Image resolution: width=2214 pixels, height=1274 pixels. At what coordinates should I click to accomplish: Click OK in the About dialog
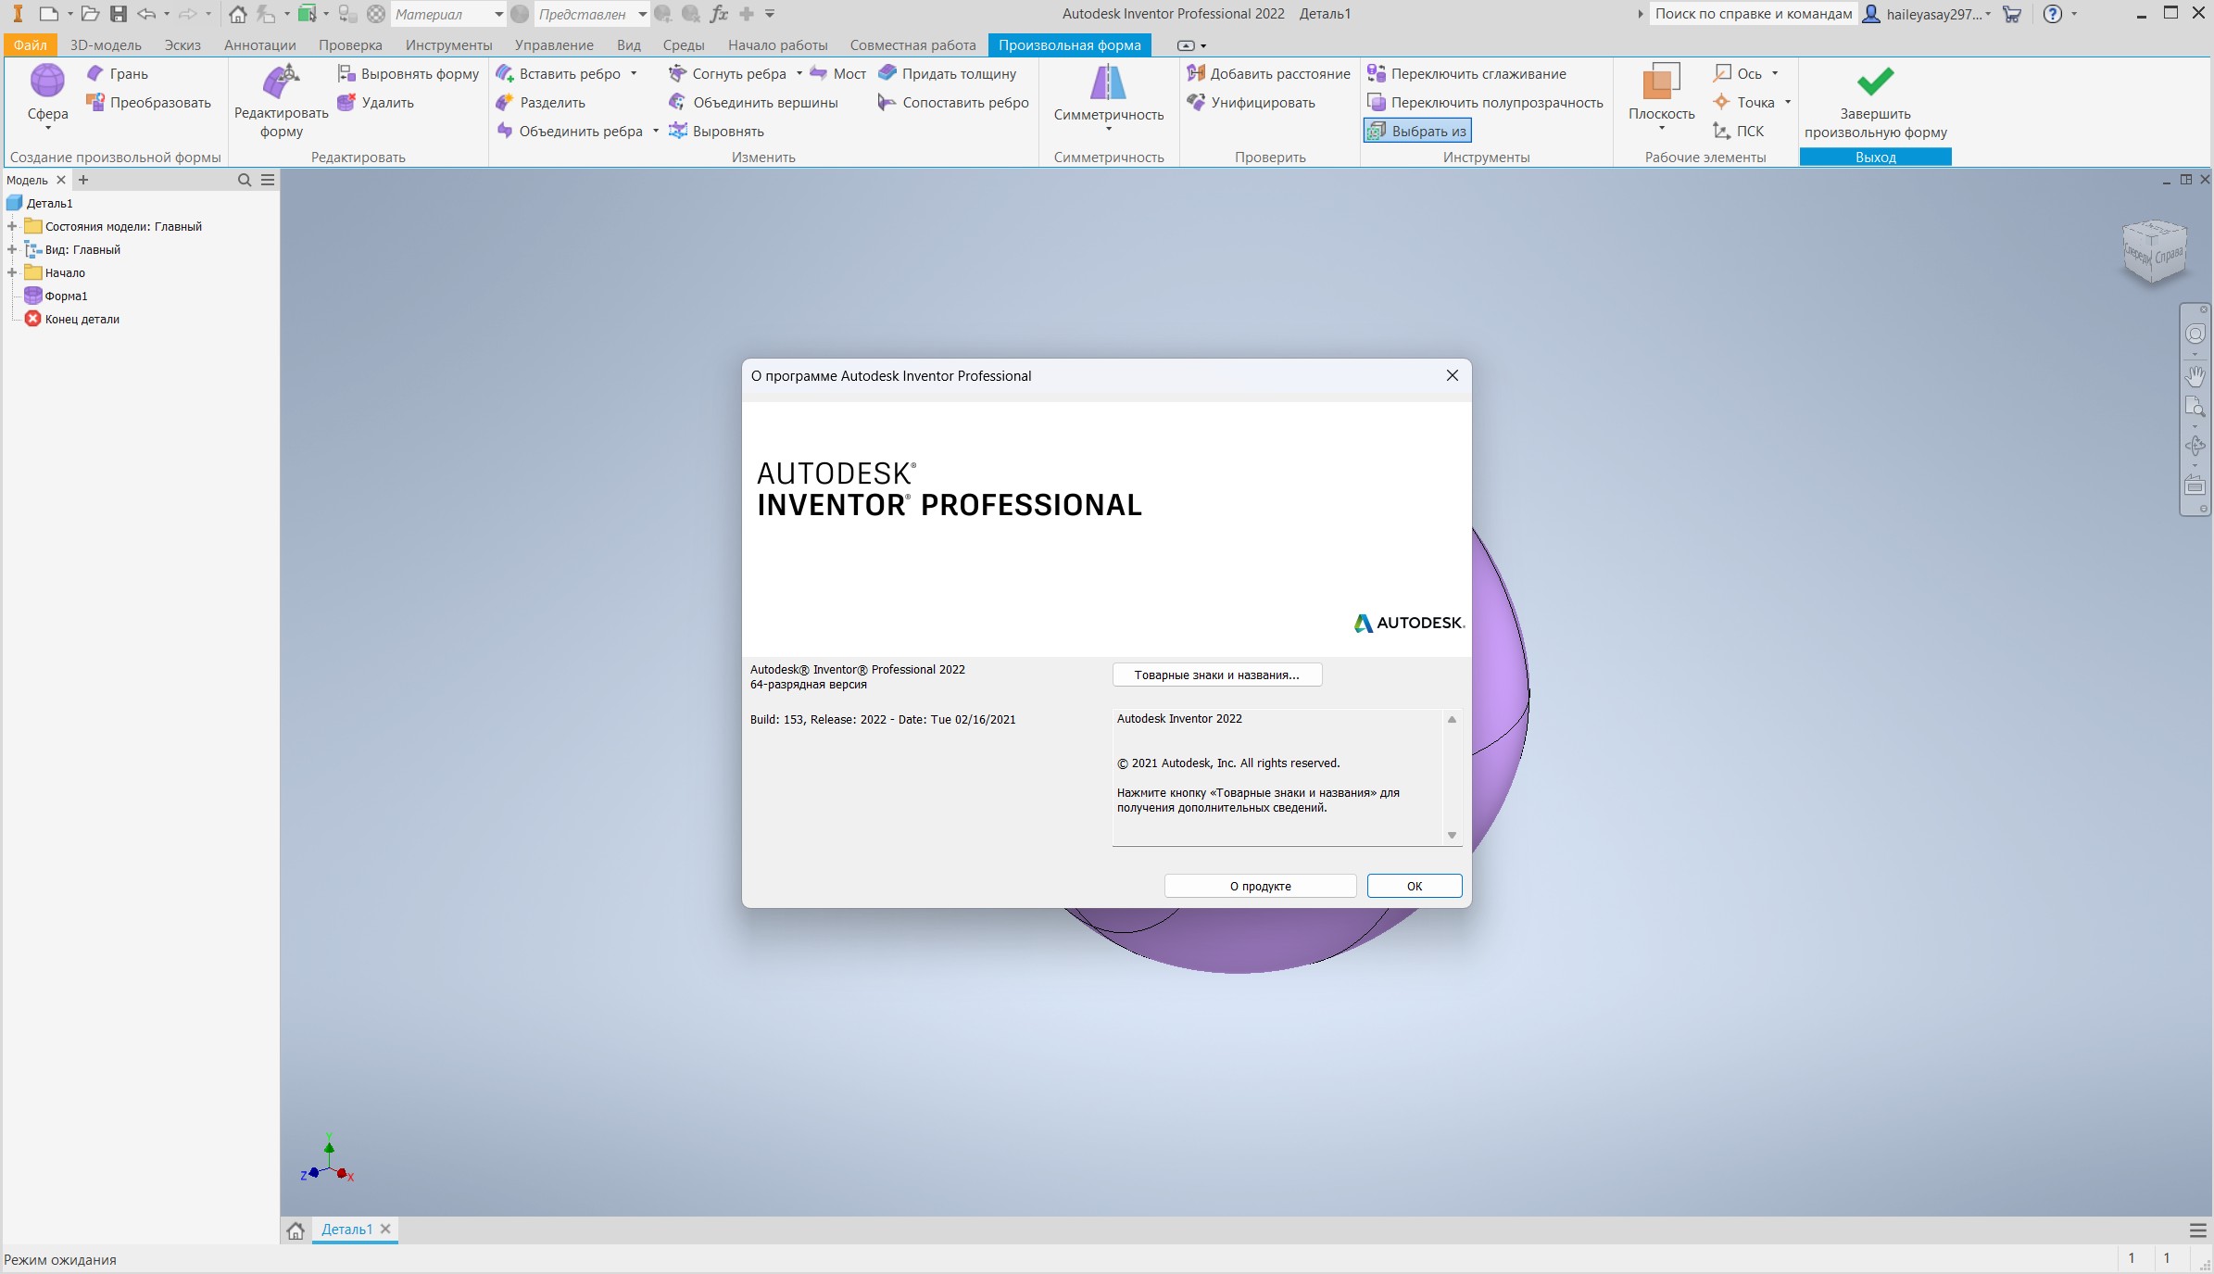pyautogui.click(x=1414, y=886)
